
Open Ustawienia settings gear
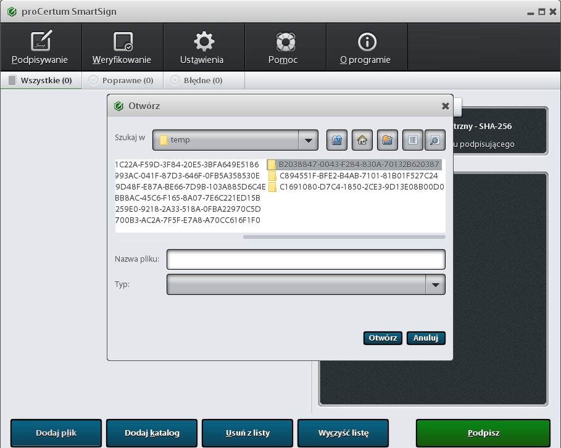pos(204,48)
